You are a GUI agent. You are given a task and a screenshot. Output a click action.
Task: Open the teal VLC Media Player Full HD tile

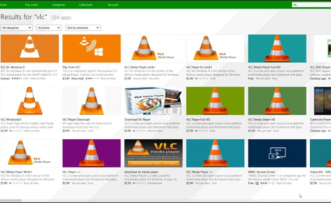(277, 49)
